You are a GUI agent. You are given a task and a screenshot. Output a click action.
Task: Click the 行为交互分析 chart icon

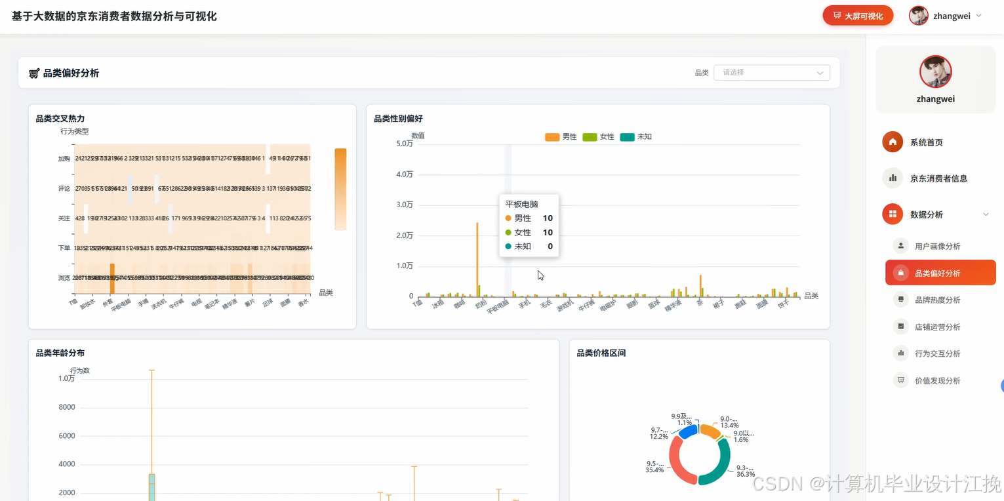point(901,353)
